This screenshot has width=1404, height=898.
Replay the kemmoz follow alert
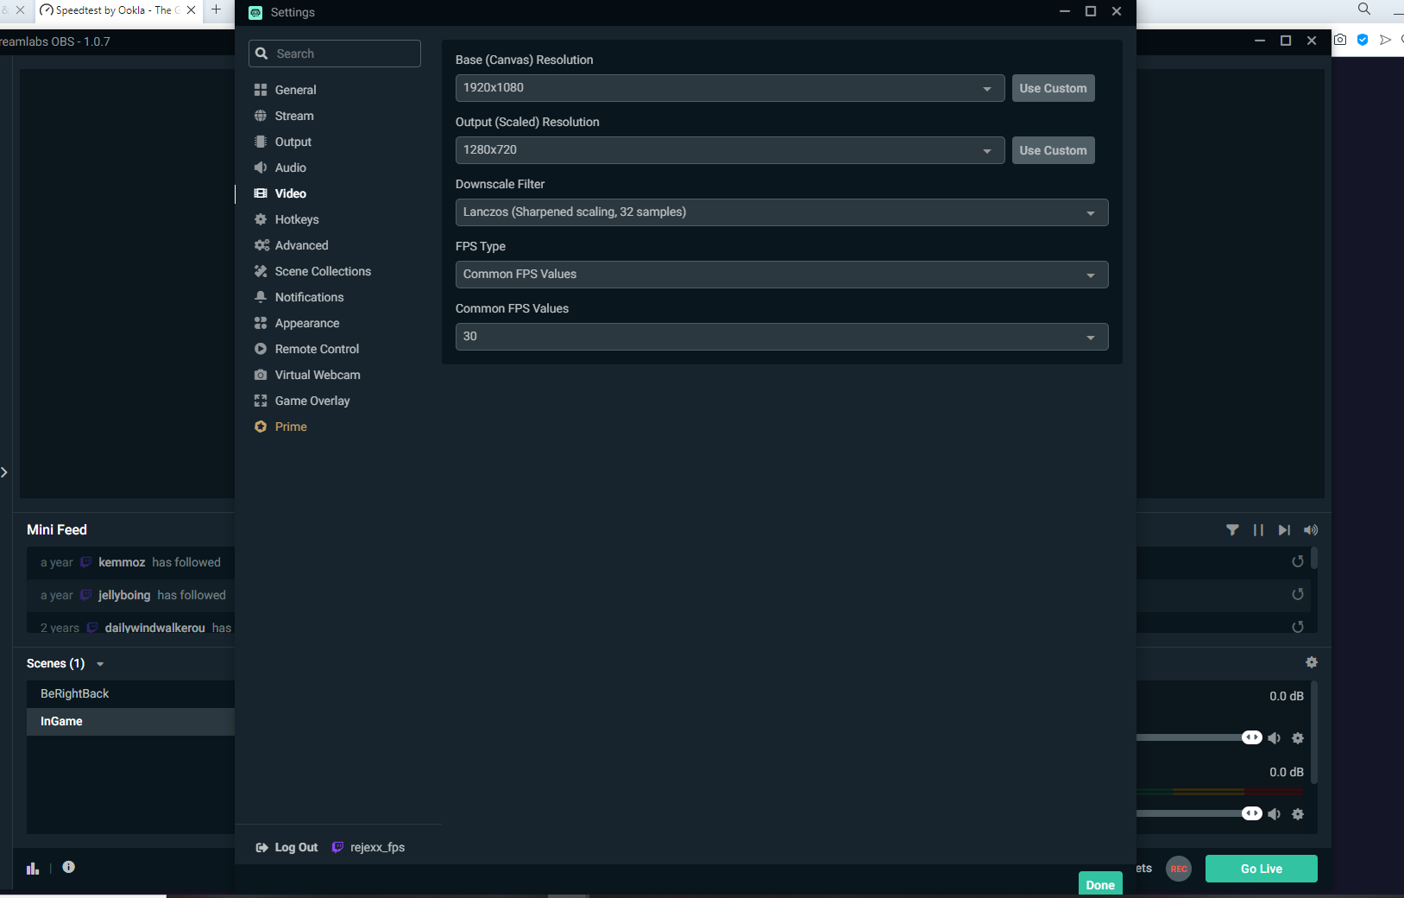[x=1297, y=562]
